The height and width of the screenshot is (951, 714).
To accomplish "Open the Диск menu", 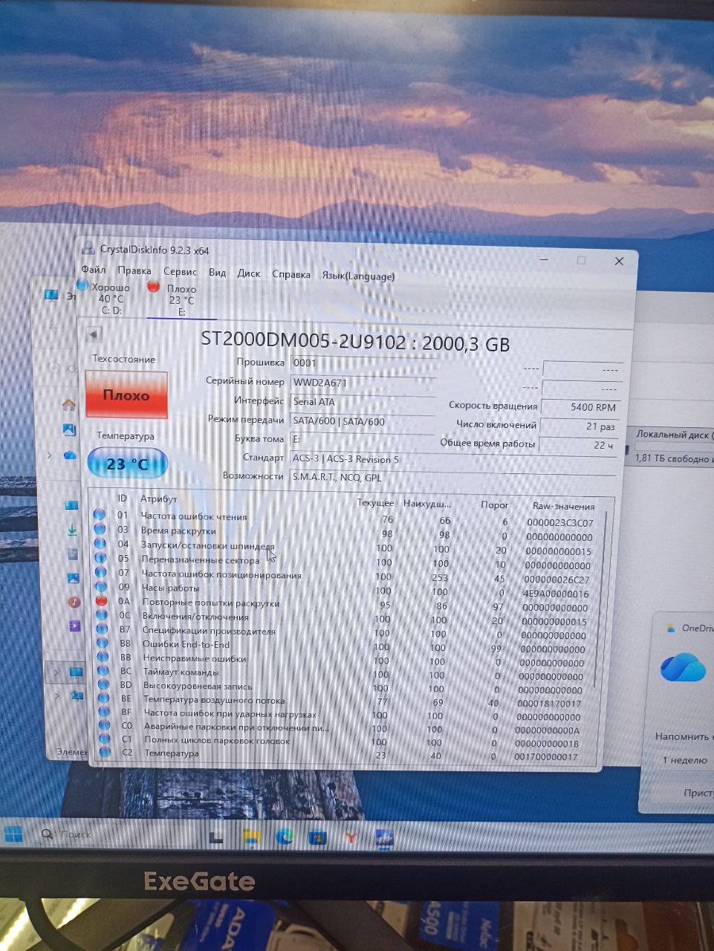I will pyautogui.click(x=248, y=273).
